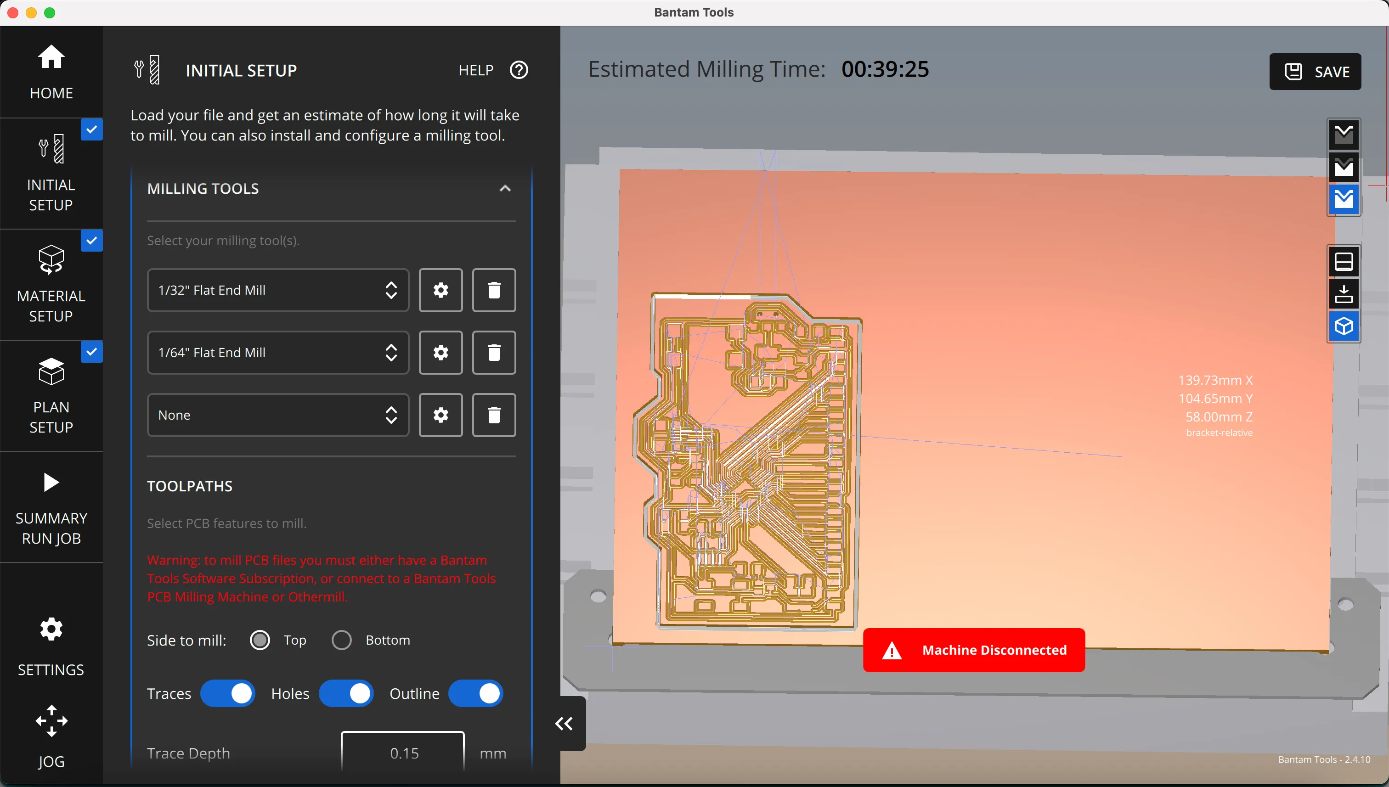Delete the 1/64" Flat End Mill tool

tap(494, 353)
